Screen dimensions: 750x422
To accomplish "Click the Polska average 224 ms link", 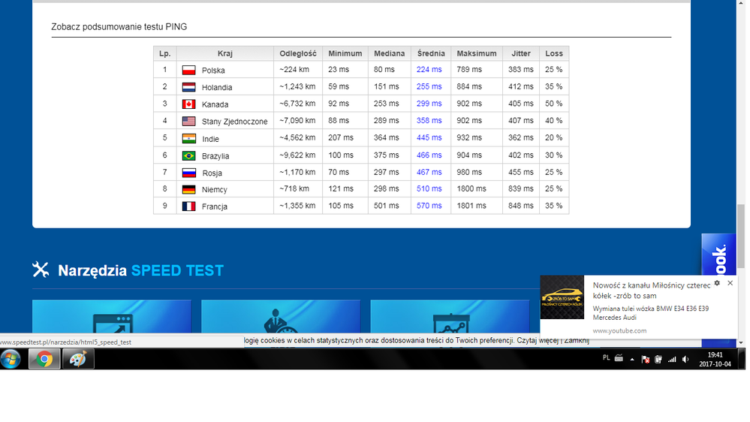I will [429, 70].
